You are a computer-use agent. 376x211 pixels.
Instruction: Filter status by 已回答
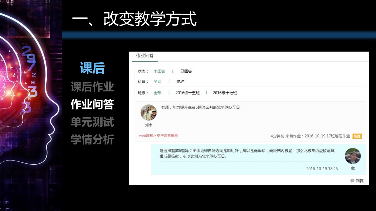[x=186, y=71]
